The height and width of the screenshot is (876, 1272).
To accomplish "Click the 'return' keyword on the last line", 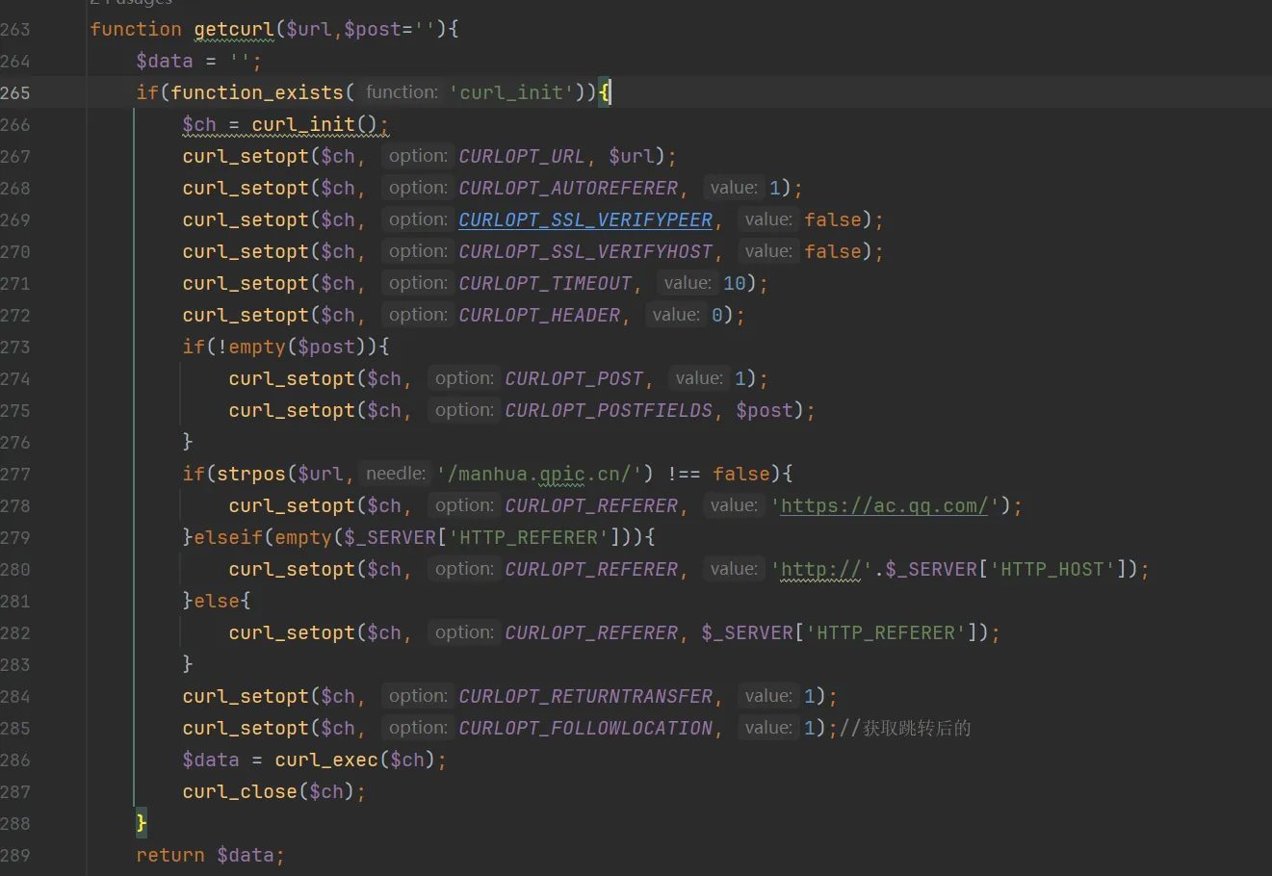I will [170, 855].
